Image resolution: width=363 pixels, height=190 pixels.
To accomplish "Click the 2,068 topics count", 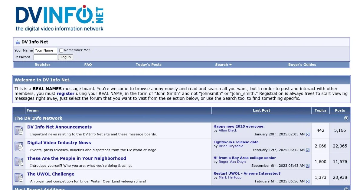I will coord(320,146).
